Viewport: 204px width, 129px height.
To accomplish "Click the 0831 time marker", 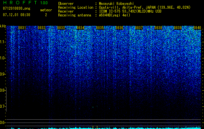I will tap(22, 28).
